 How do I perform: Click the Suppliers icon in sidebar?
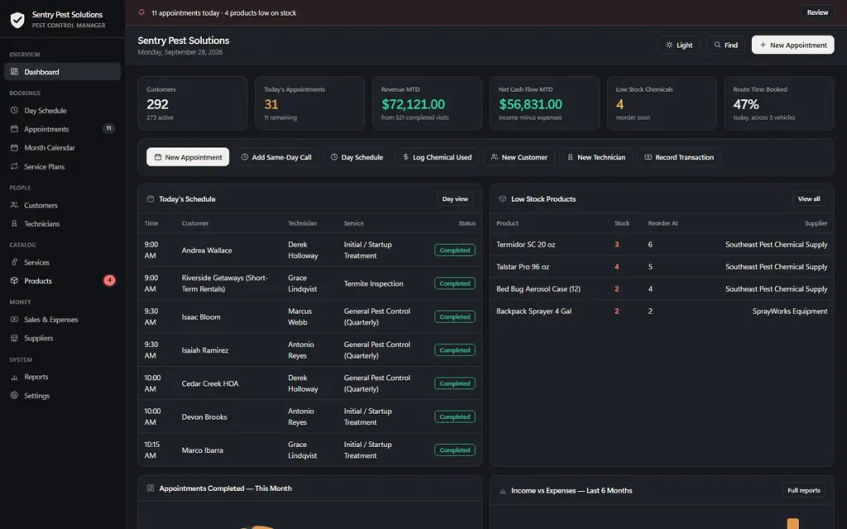14,338
